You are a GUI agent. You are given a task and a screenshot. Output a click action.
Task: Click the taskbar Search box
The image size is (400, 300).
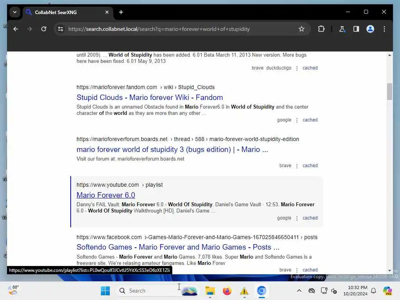(x=157, y=291)
